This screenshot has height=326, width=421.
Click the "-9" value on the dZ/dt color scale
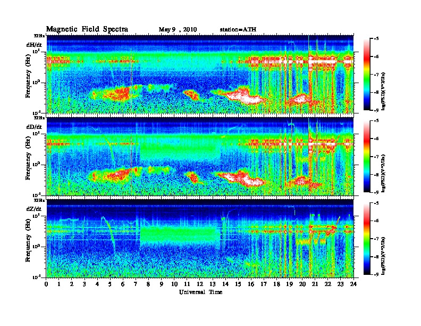376,274
